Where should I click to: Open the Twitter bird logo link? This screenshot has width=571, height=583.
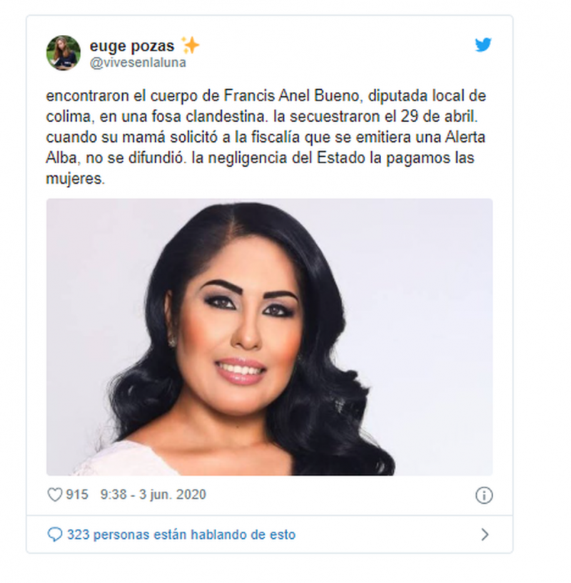tap(483, 45)
